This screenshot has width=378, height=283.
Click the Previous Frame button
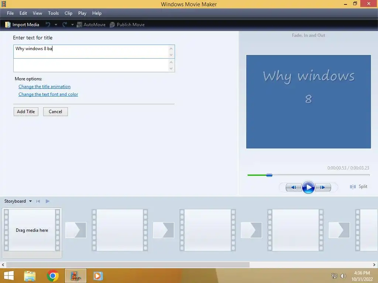pyautogui.click(x=293, y=187)
